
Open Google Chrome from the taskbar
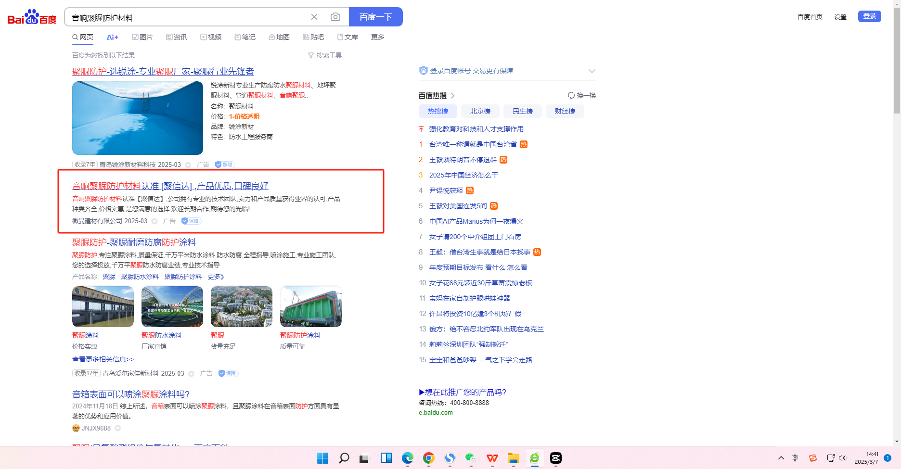coord(428,458)
